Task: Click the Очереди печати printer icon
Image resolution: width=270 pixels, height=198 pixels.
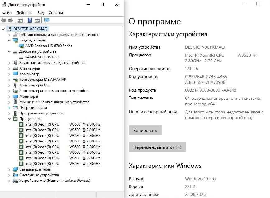Action: 15,108
